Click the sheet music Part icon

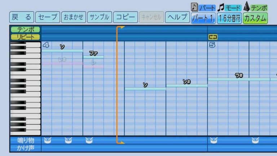[194, 6]
